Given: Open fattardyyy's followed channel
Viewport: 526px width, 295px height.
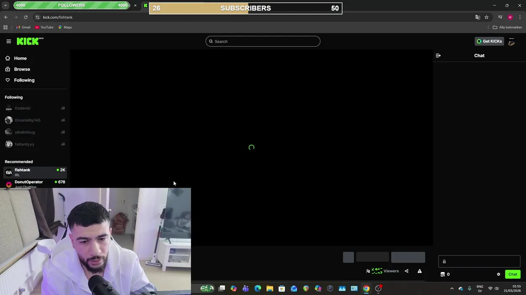Looking at the screenshot, I should pyautogui.click(x=24, y=144).
